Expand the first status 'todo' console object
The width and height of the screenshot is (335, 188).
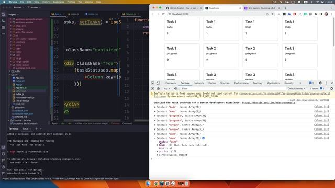click(x=155, y=107)
